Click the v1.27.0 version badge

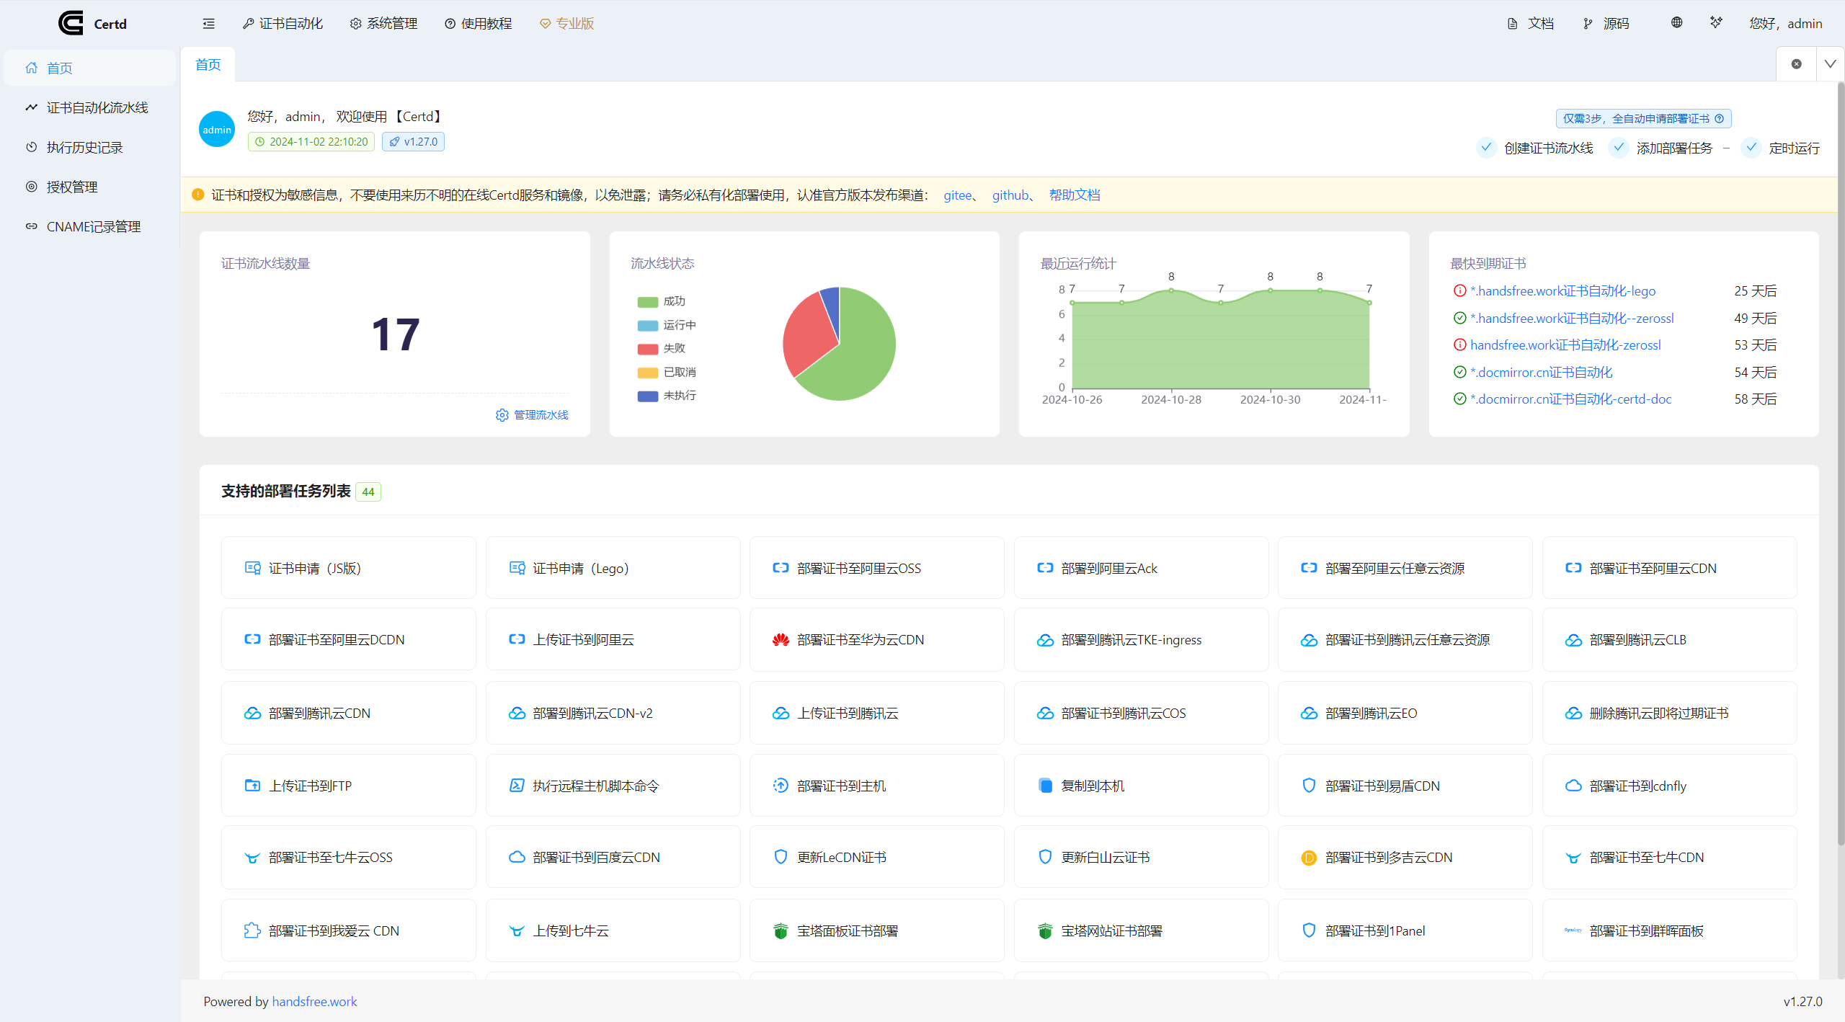coord(412,141)
